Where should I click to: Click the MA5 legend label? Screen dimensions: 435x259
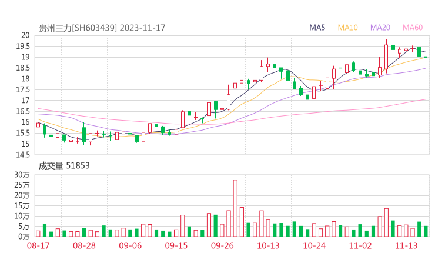(317, 28)
